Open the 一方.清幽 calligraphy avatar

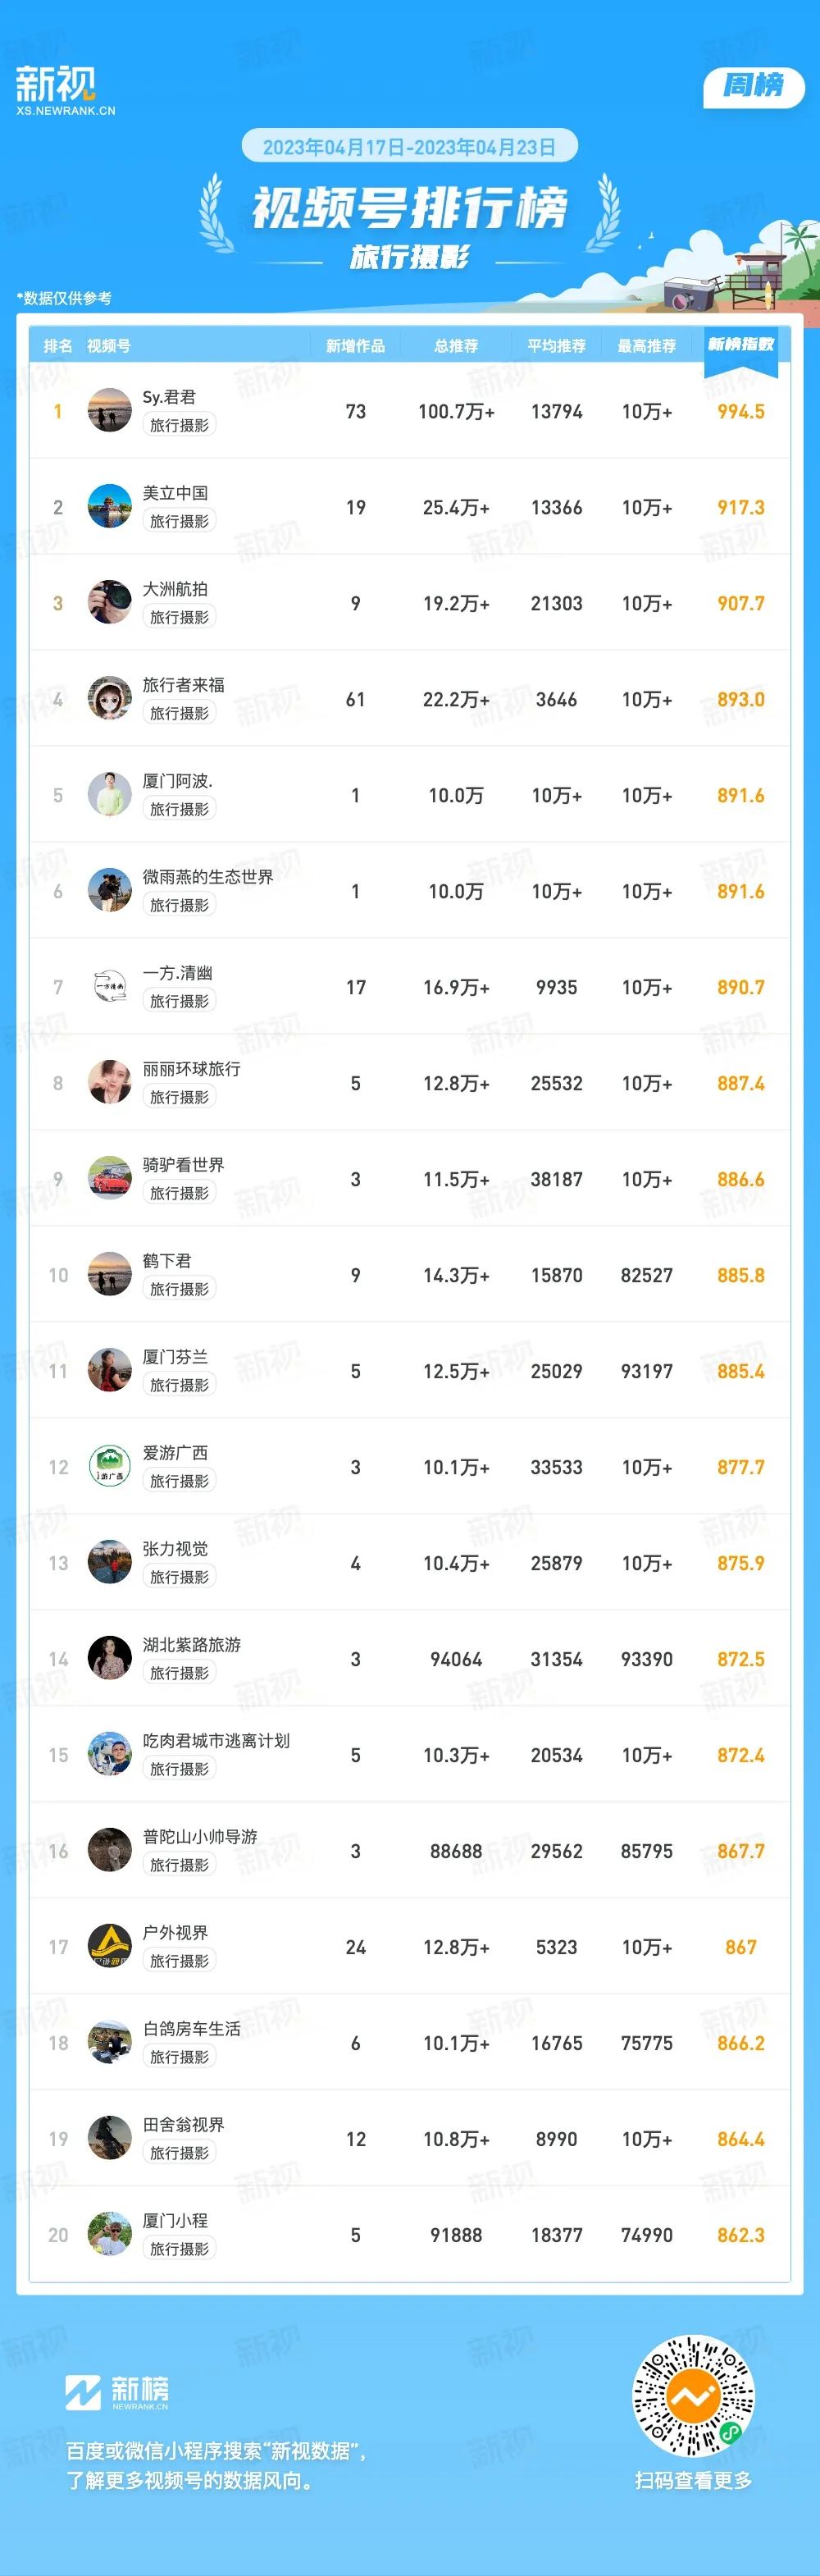click(x=110, y=987)
